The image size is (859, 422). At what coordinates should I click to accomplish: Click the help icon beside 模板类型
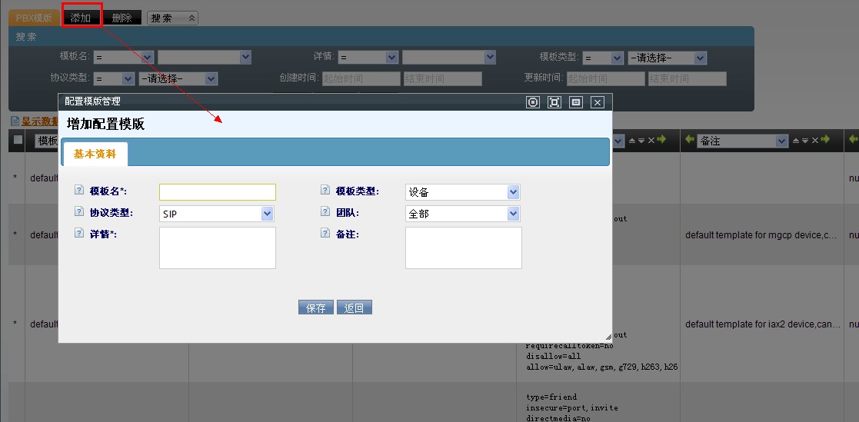(325, 191)
